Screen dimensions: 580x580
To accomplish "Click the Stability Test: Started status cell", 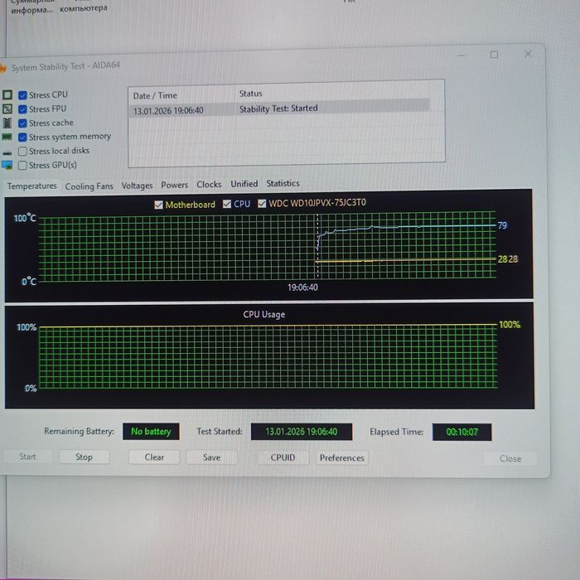I will click(x=278, y=109).
